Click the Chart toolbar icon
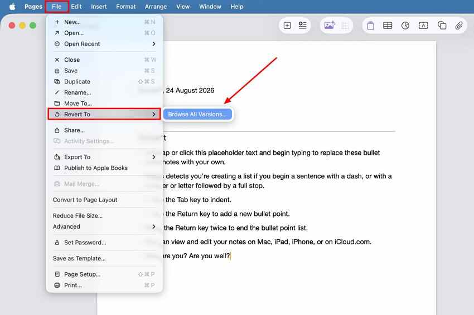Screen dimensions: 474x315 (x=405, y=26)
